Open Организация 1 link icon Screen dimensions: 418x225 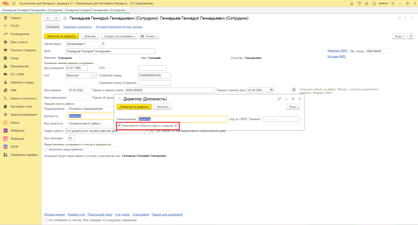tap(103, 44)
